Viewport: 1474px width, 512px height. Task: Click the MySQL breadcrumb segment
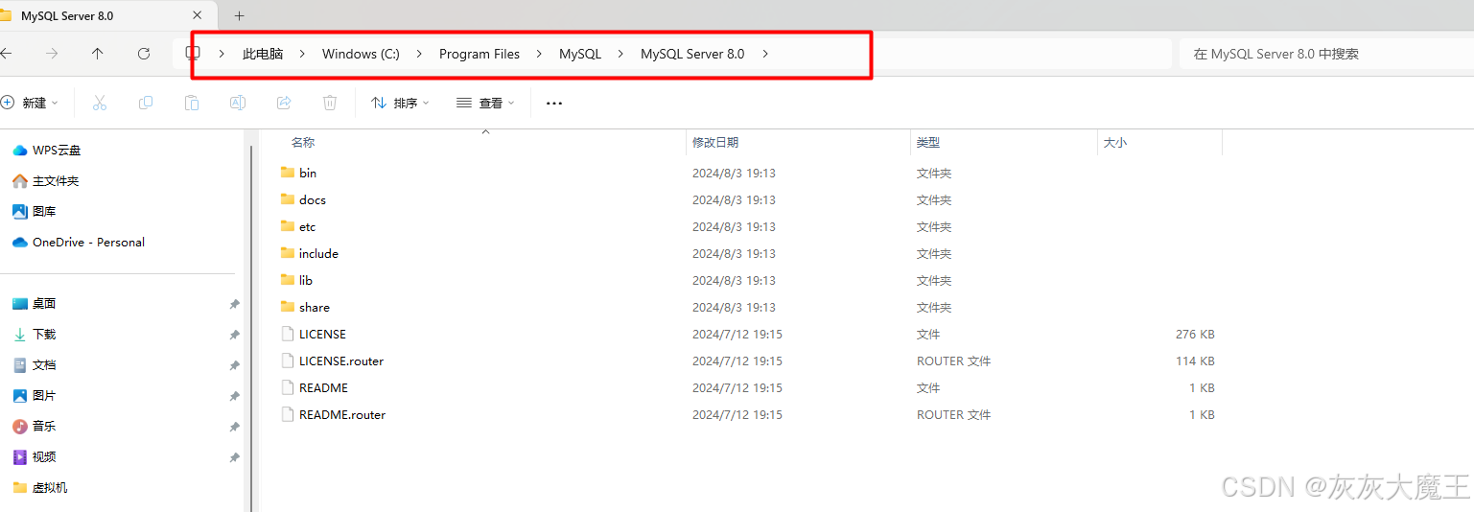point(580,54)
